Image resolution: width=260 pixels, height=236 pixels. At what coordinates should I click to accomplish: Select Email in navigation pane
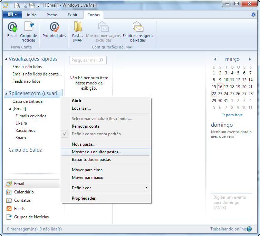click(x=32, y=184)
